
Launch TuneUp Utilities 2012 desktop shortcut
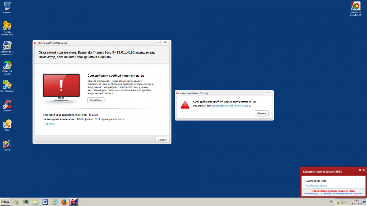click(7, 28)
